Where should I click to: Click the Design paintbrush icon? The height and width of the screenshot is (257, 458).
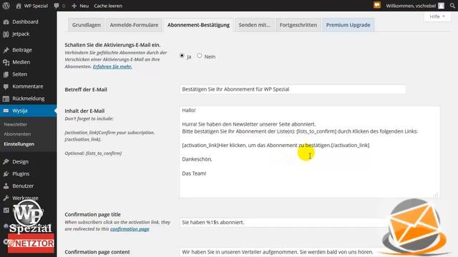pyautogui.click(x=6, y=162)
